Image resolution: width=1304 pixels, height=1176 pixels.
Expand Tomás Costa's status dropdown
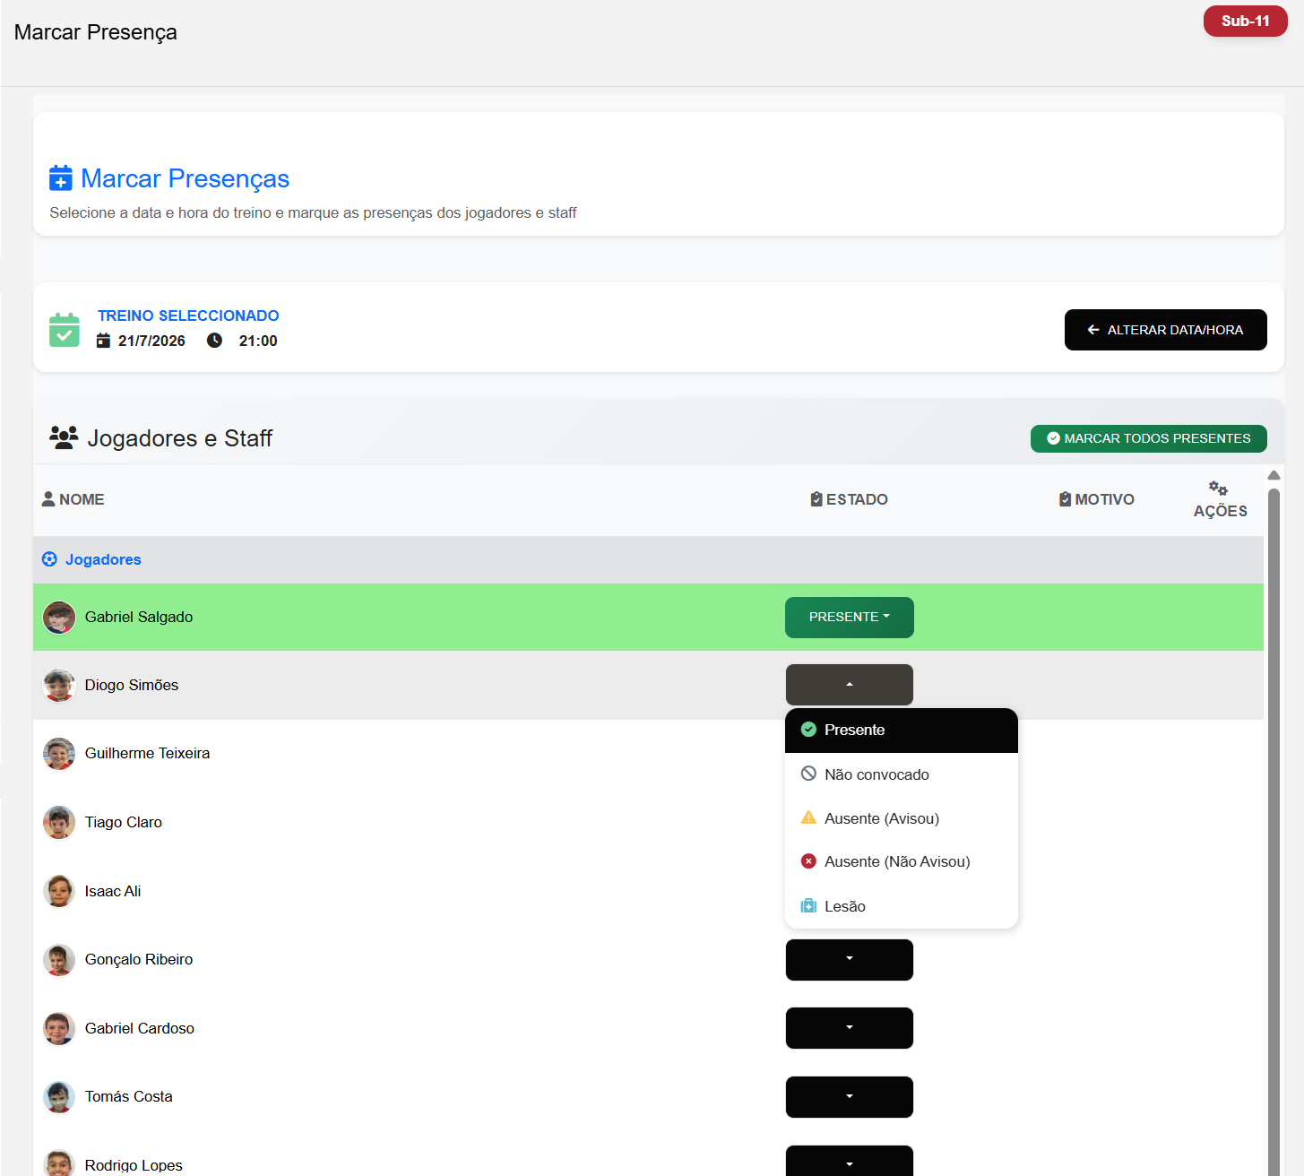(x=850, y=1097)
